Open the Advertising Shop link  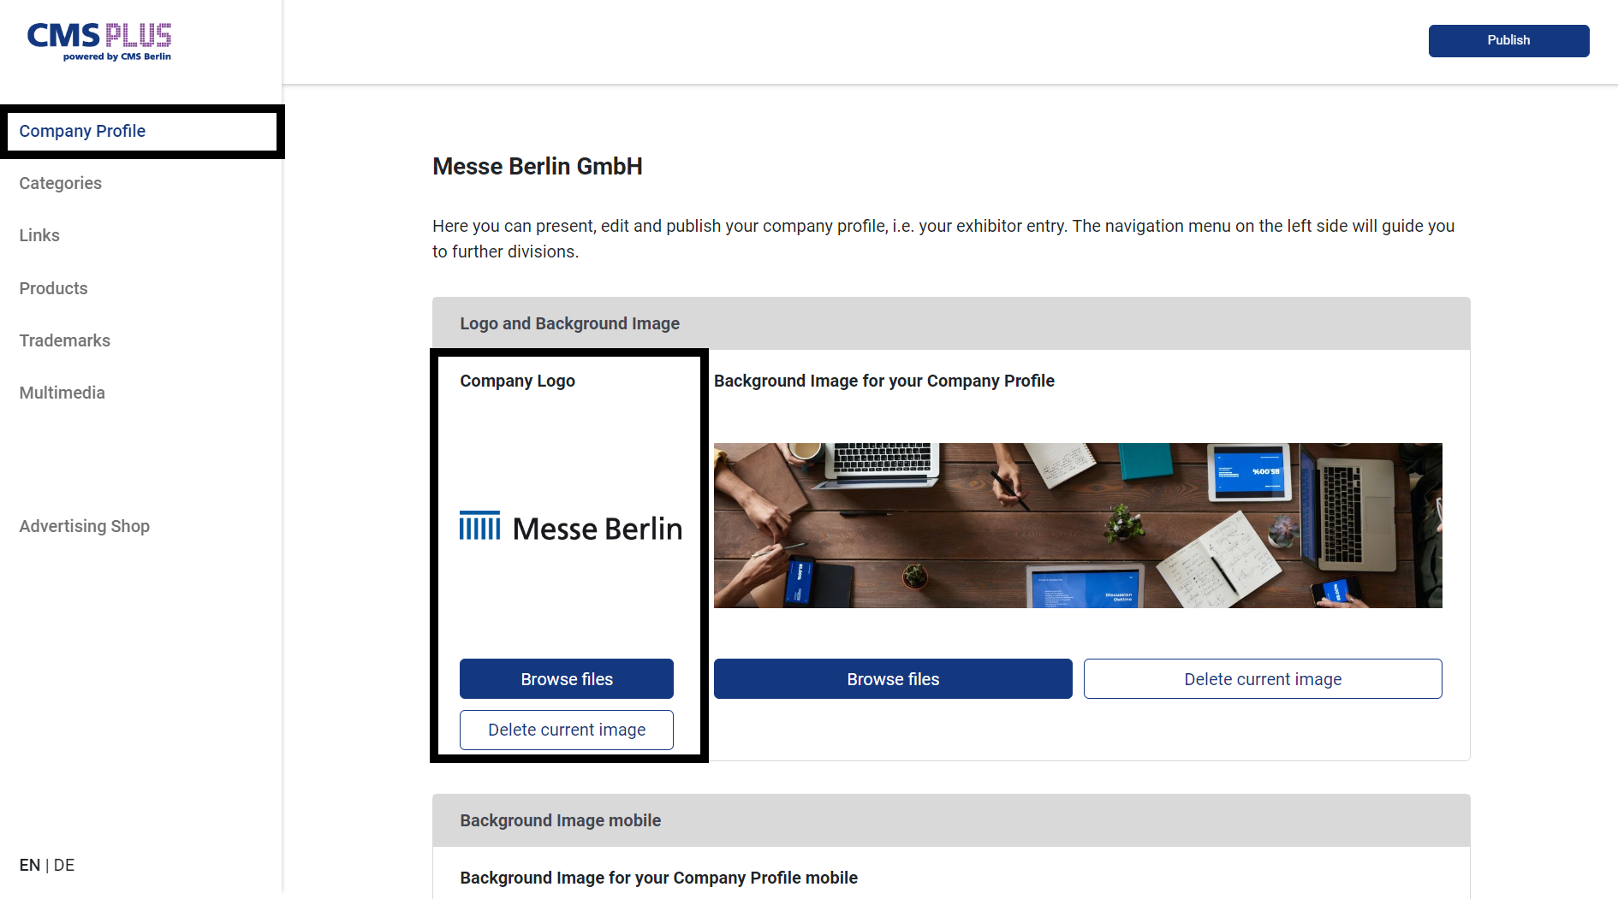click(x=84, y=526)
